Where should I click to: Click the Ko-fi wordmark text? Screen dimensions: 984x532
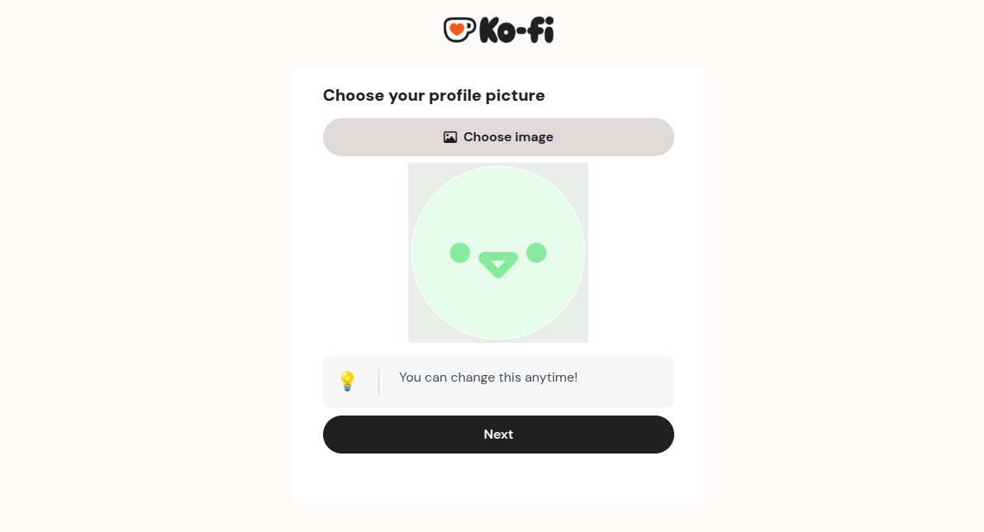tap(516, 31)
